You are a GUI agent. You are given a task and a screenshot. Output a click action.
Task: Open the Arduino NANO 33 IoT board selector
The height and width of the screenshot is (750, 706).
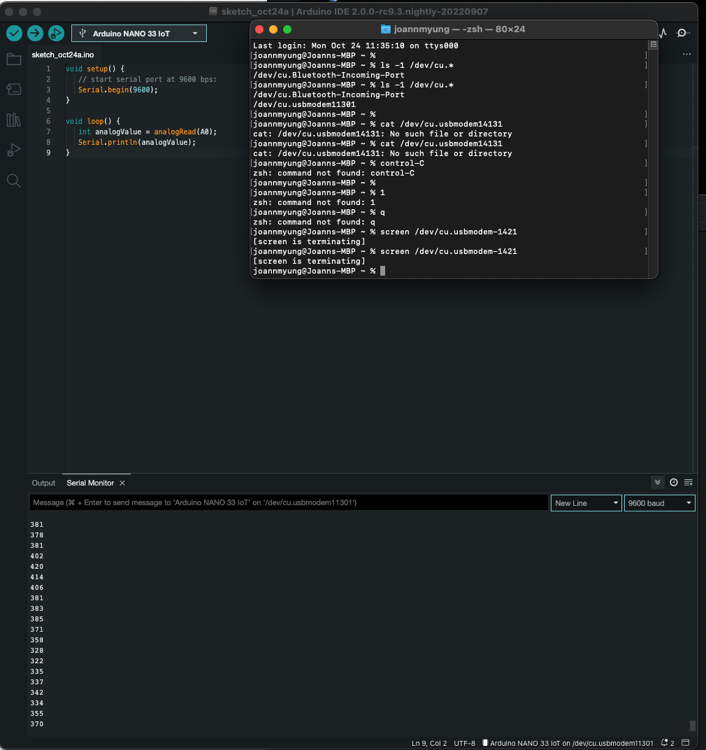pyautogui.click(x=138, y=34)
